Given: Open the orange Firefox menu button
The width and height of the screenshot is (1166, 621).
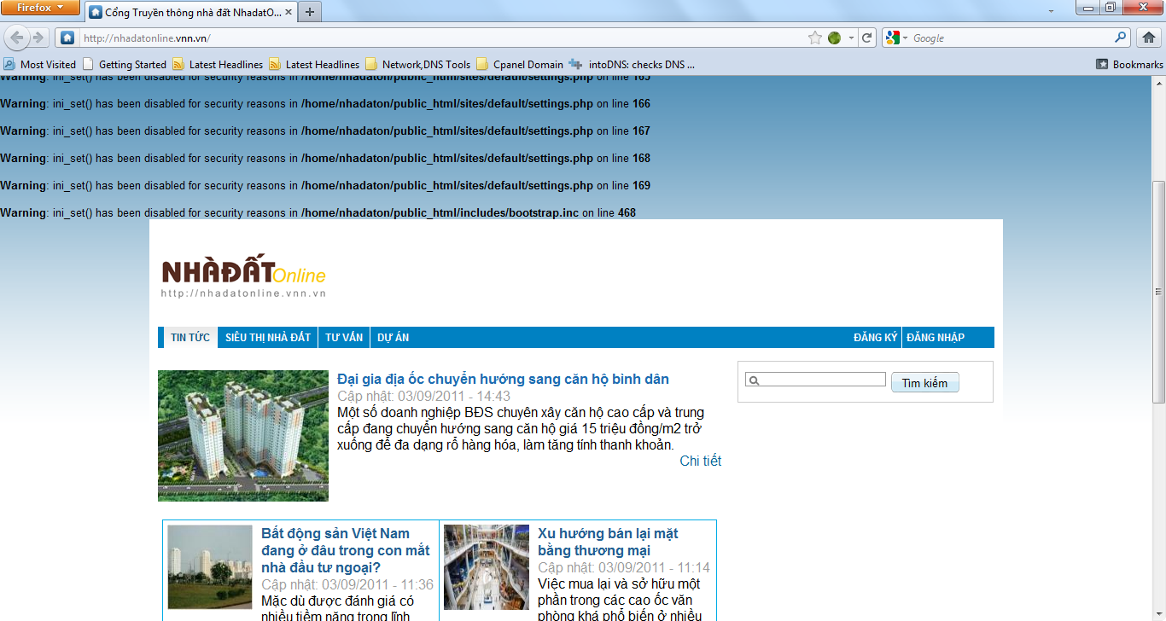Looking at the screenshot, I should click(x=41, y=8).
